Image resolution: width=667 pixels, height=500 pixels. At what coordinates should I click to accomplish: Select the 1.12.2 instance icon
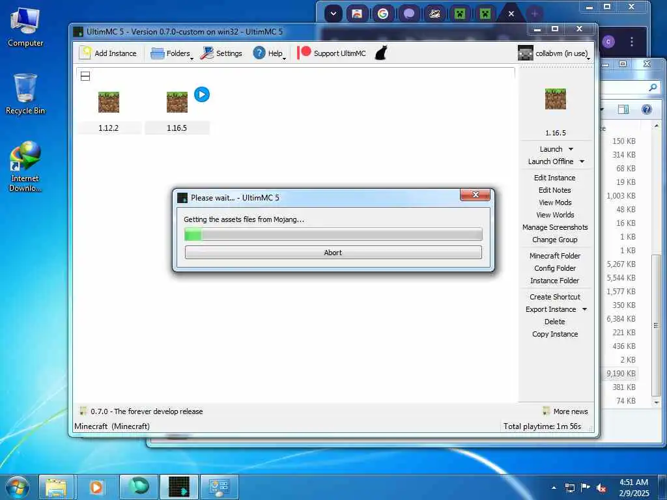pyautogui.click(x=109, y=102)
